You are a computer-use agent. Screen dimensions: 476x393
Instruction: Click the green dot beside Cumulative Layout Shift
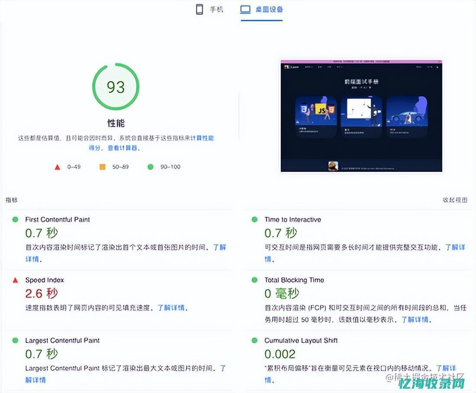(x=255, y=341)
